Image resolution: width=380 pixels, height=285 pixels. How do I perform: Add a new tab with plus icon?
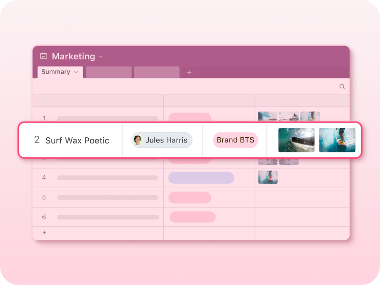pos(189,72)
